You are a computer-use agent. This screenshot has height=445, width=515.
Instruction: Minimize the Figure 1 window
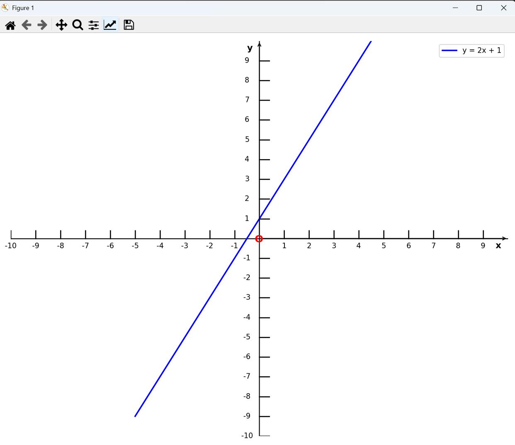tap(455, 8)
